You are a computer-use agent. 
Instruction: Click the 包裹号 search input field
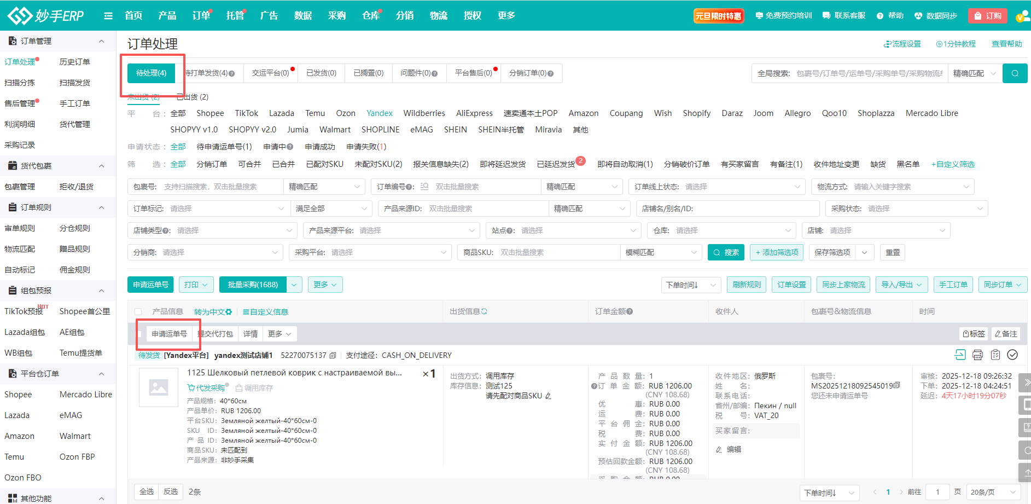tap(222, 187)
